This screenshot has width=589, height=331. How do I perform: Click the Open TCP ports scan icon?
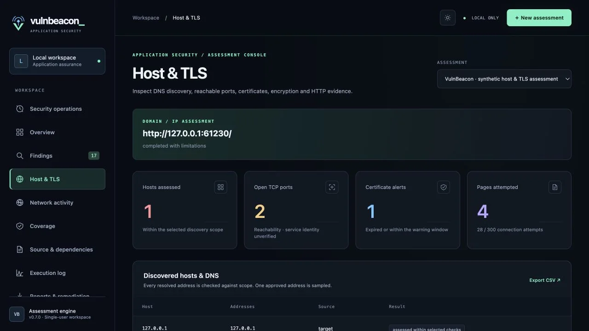tap(332, 187)
